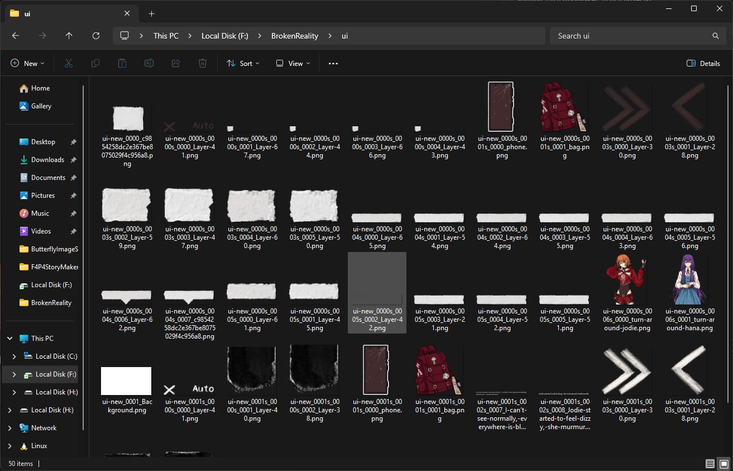Click the Refresh icon beside address bar
The image size is (733, 471).
point(96,36)
